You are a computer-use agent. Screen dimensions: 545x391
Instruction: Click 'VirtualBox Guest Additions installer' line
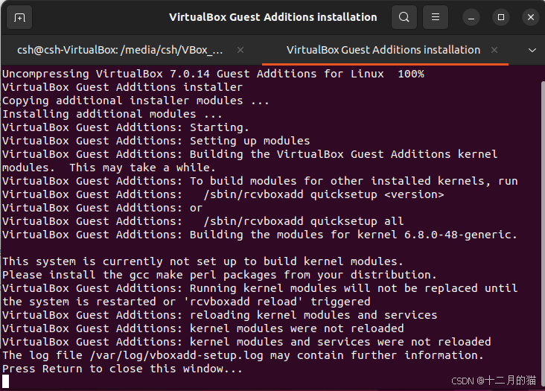pos(122,87)
